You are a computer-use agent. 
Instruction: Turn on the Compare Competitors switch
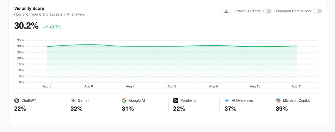pyautogui.click(x=318, y=11)
